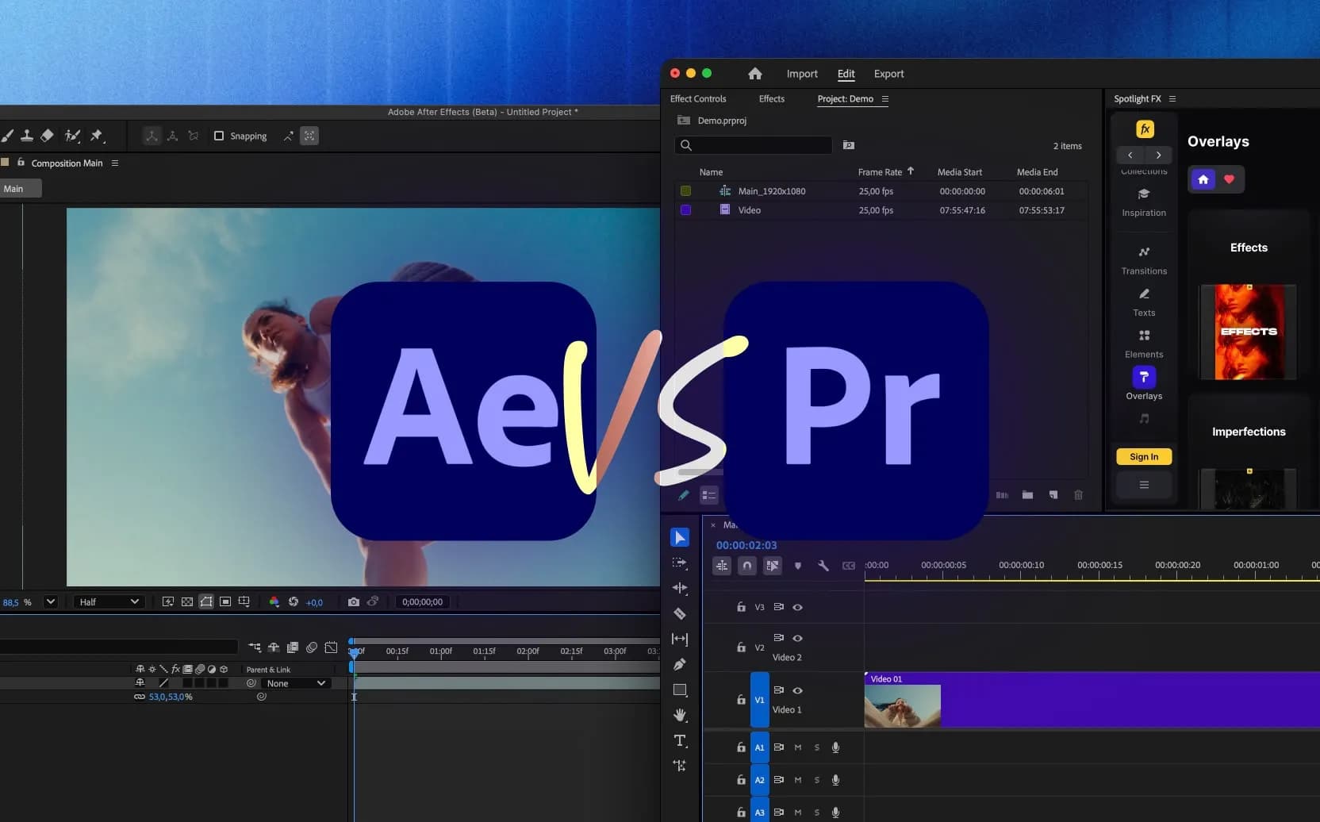The height and width of the screenshot is (822, 1320).
Task: Toggle the After Effects graph editor icon
Action: point(331,647)
